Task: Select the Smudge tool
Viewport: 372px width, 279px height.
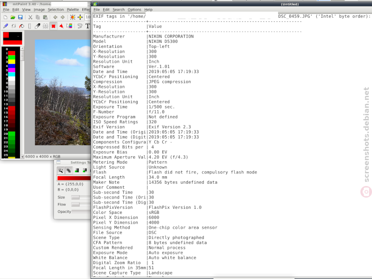Action: point(38,26)
